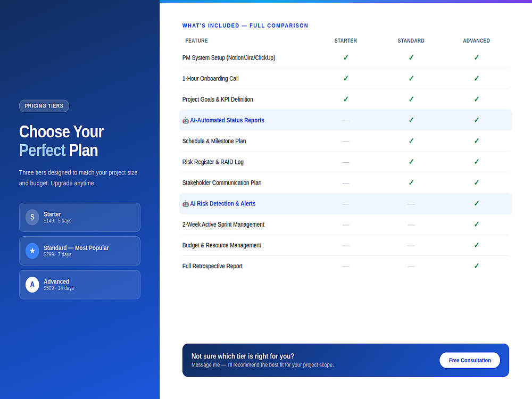Click Advanced checkmark for AI-Automated Status Reports
The image size is (532, 399).
[x=476, y=120]
